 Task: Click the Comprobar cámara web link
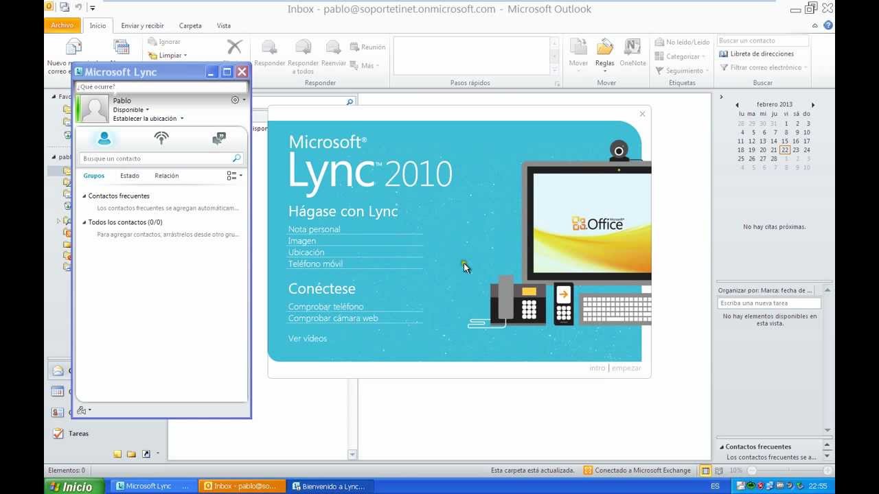click(x=333, y=318)
